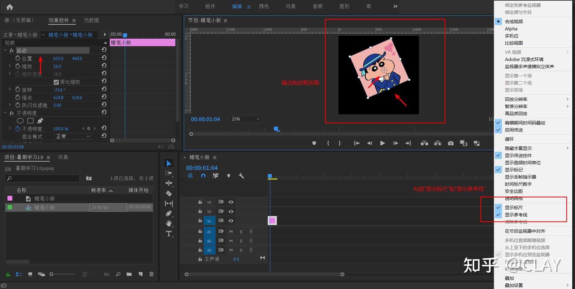Open the 元数据 panel tab

(91, 20)
